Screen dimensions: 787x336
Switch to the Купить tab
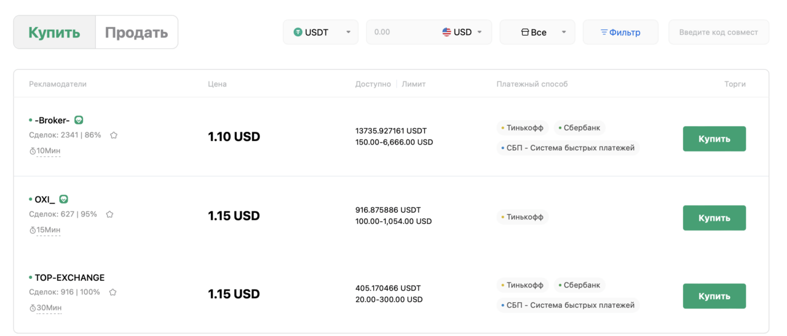click(x=54, y=32)
